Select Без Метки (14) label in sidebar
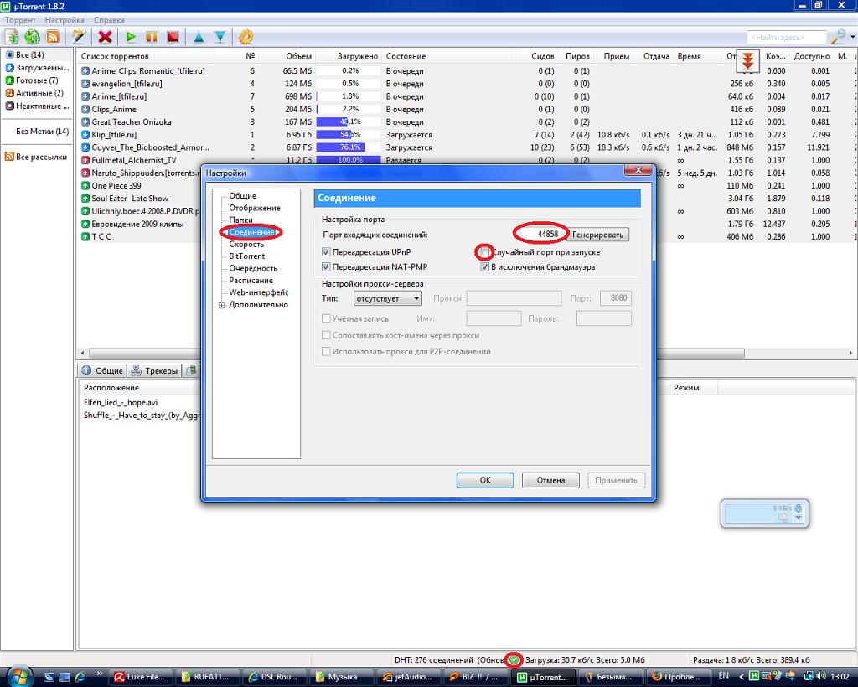This screenshot has width=858, height=687. [42, 132]
